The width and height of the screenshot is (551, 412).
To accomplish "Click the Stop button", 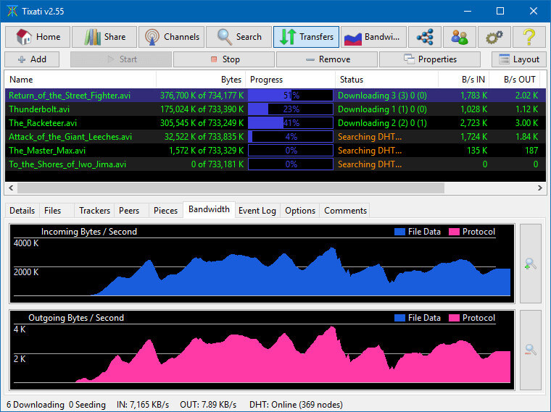I will point(224,59).
